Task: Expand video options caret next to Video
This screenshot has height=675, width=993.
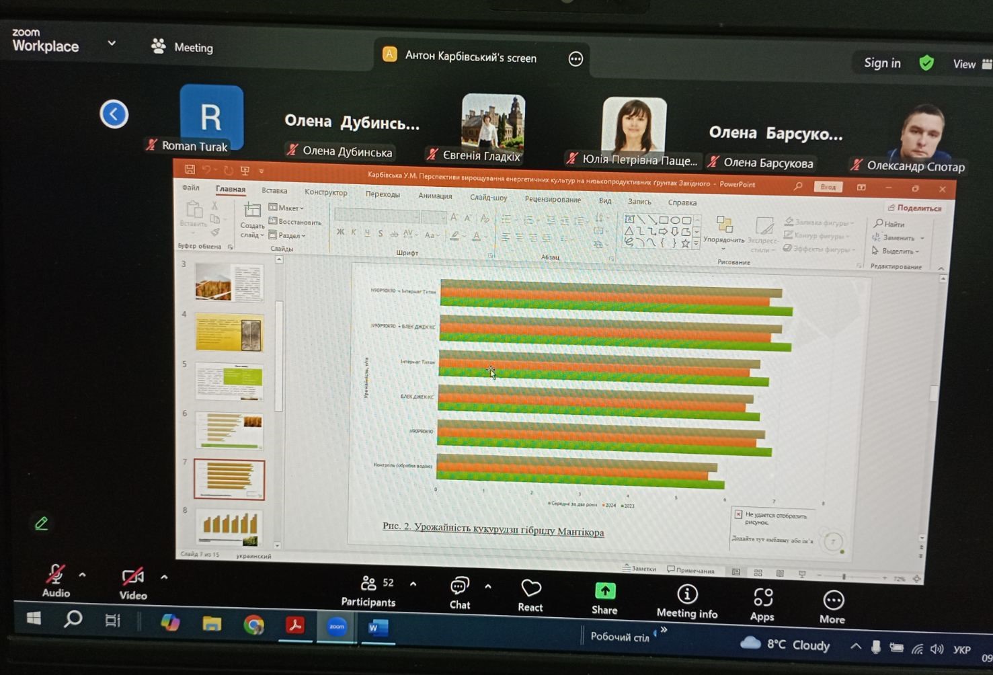Action: pyautogui.click(x=164, y=578)
